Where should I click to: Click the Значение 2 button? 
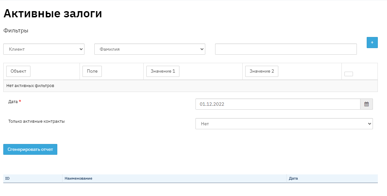click(x=262, y=71)
